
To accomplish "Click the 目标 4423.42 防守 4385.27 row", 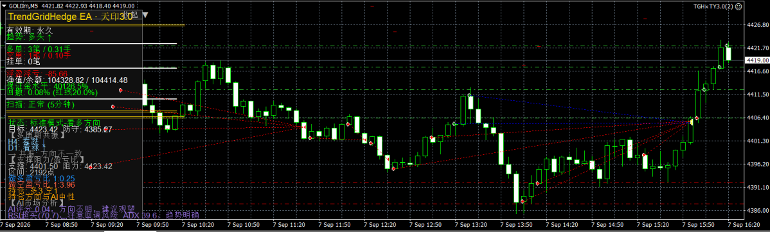I will pos(60,129).
